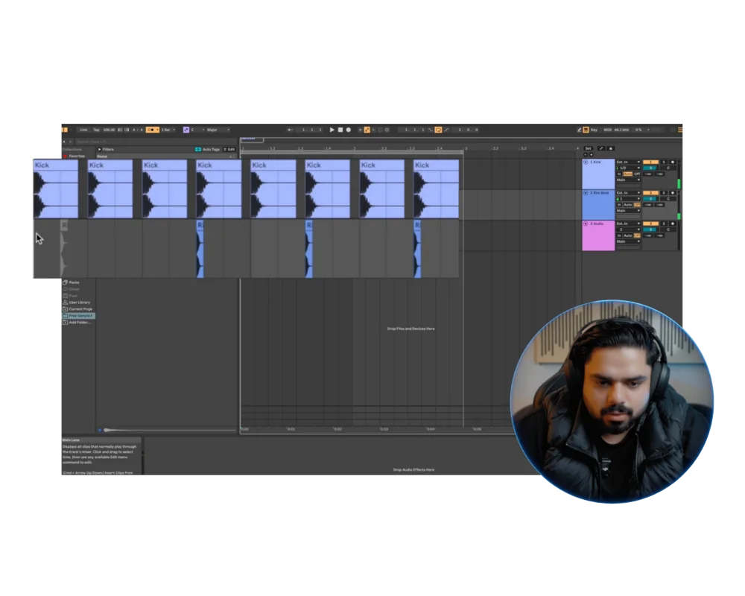Toggle the purple Scale Mode icon
Image resolution: width=745 pixels, height=596 pixels.
coord(186,130)
